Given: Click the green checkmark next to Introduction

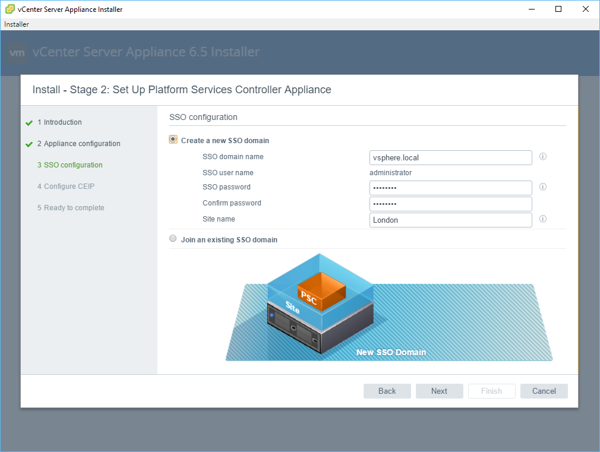Looking at the screenshot, I should (29, 123).
